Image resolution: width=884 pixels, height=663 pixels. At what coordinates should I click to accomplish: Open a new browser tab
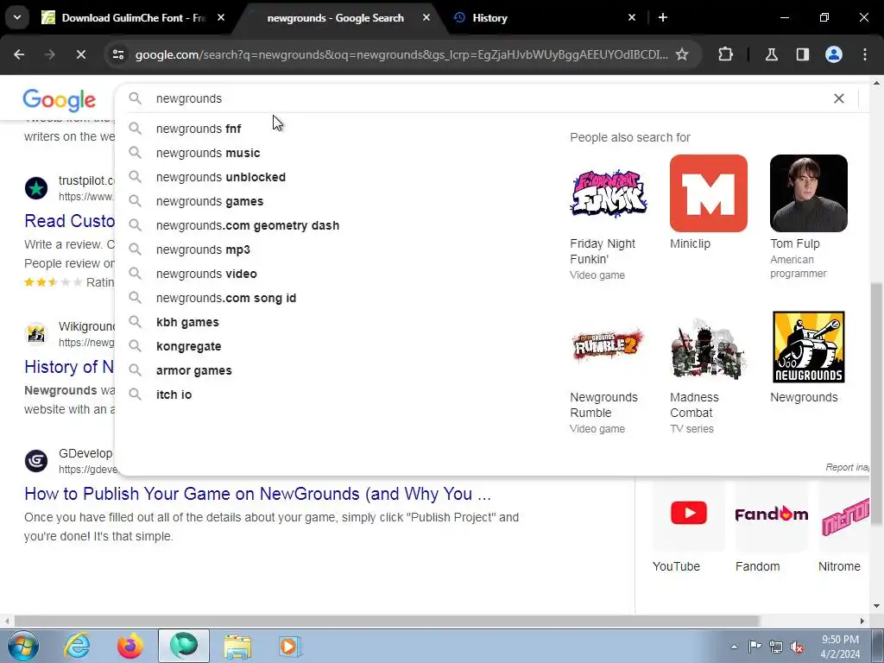663,17
